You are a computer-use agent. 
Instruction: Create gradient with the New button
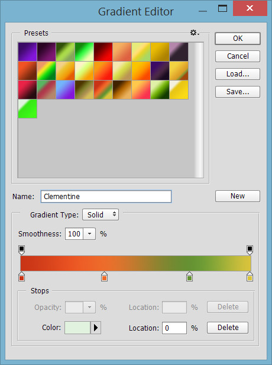pyautogui.click(x=238, y=196)
